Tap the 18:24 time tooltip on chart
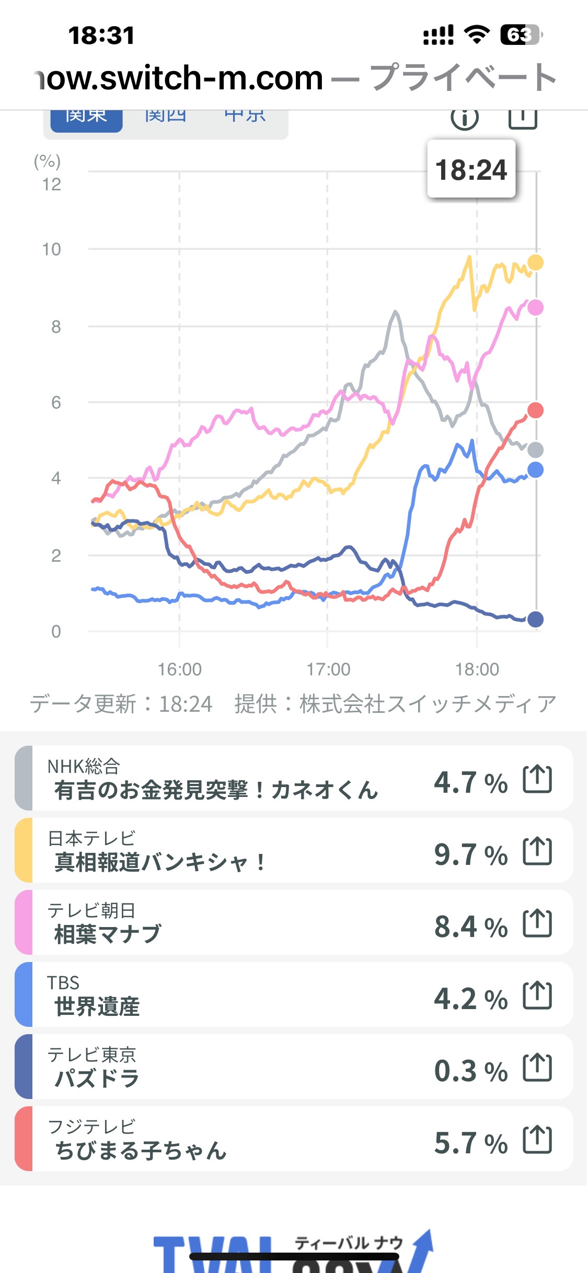 [x=471, y=169]
